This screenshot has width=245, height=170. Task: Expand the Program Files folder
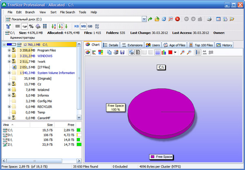[9, 50]
